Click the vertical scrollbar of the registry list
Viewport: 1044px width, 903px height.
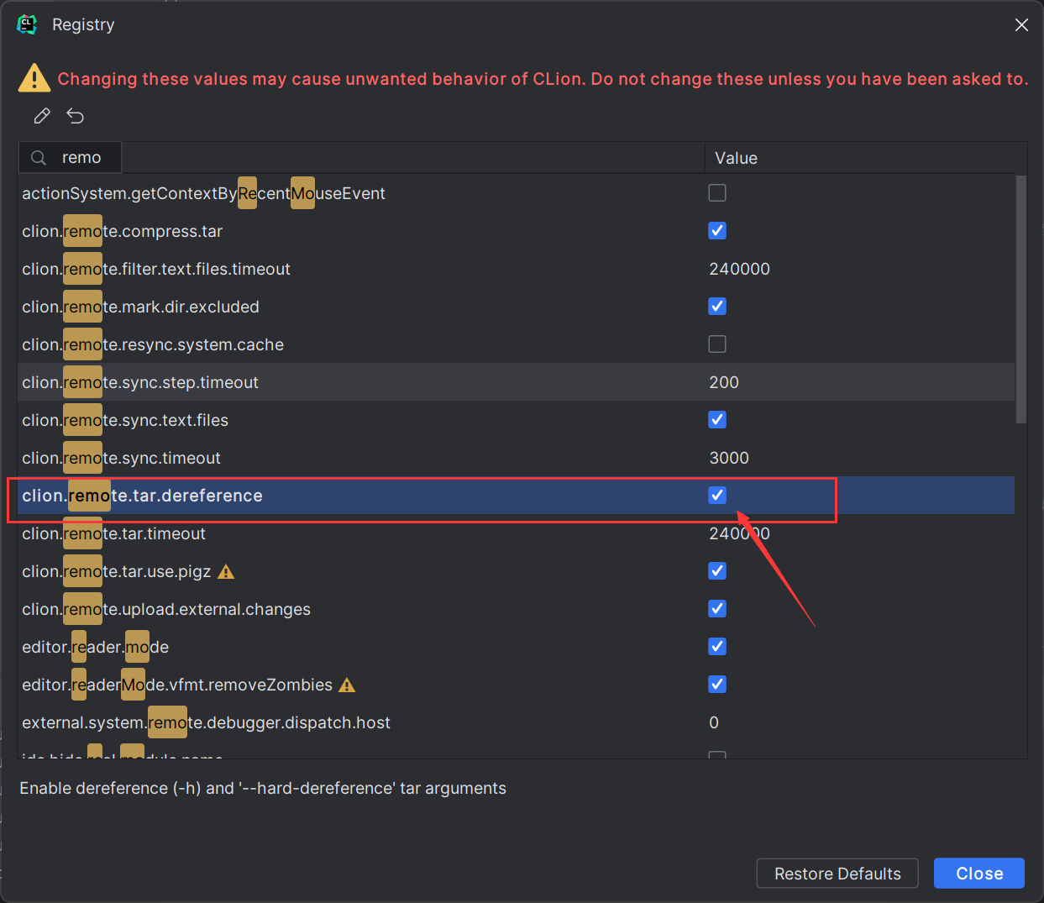coord(1021,299)
